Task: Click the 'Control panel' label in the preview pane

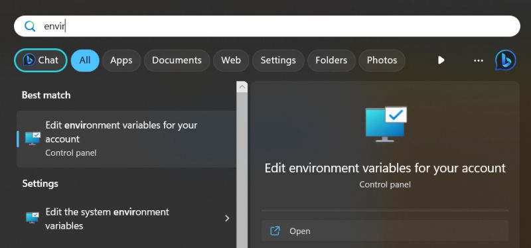Action: coord(385,185)
